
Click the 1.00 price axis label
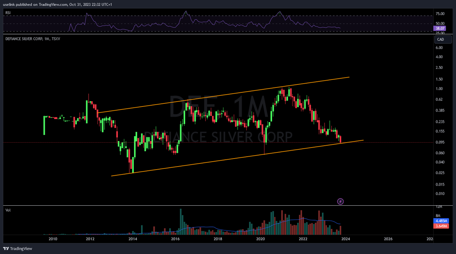coord(439,89)
